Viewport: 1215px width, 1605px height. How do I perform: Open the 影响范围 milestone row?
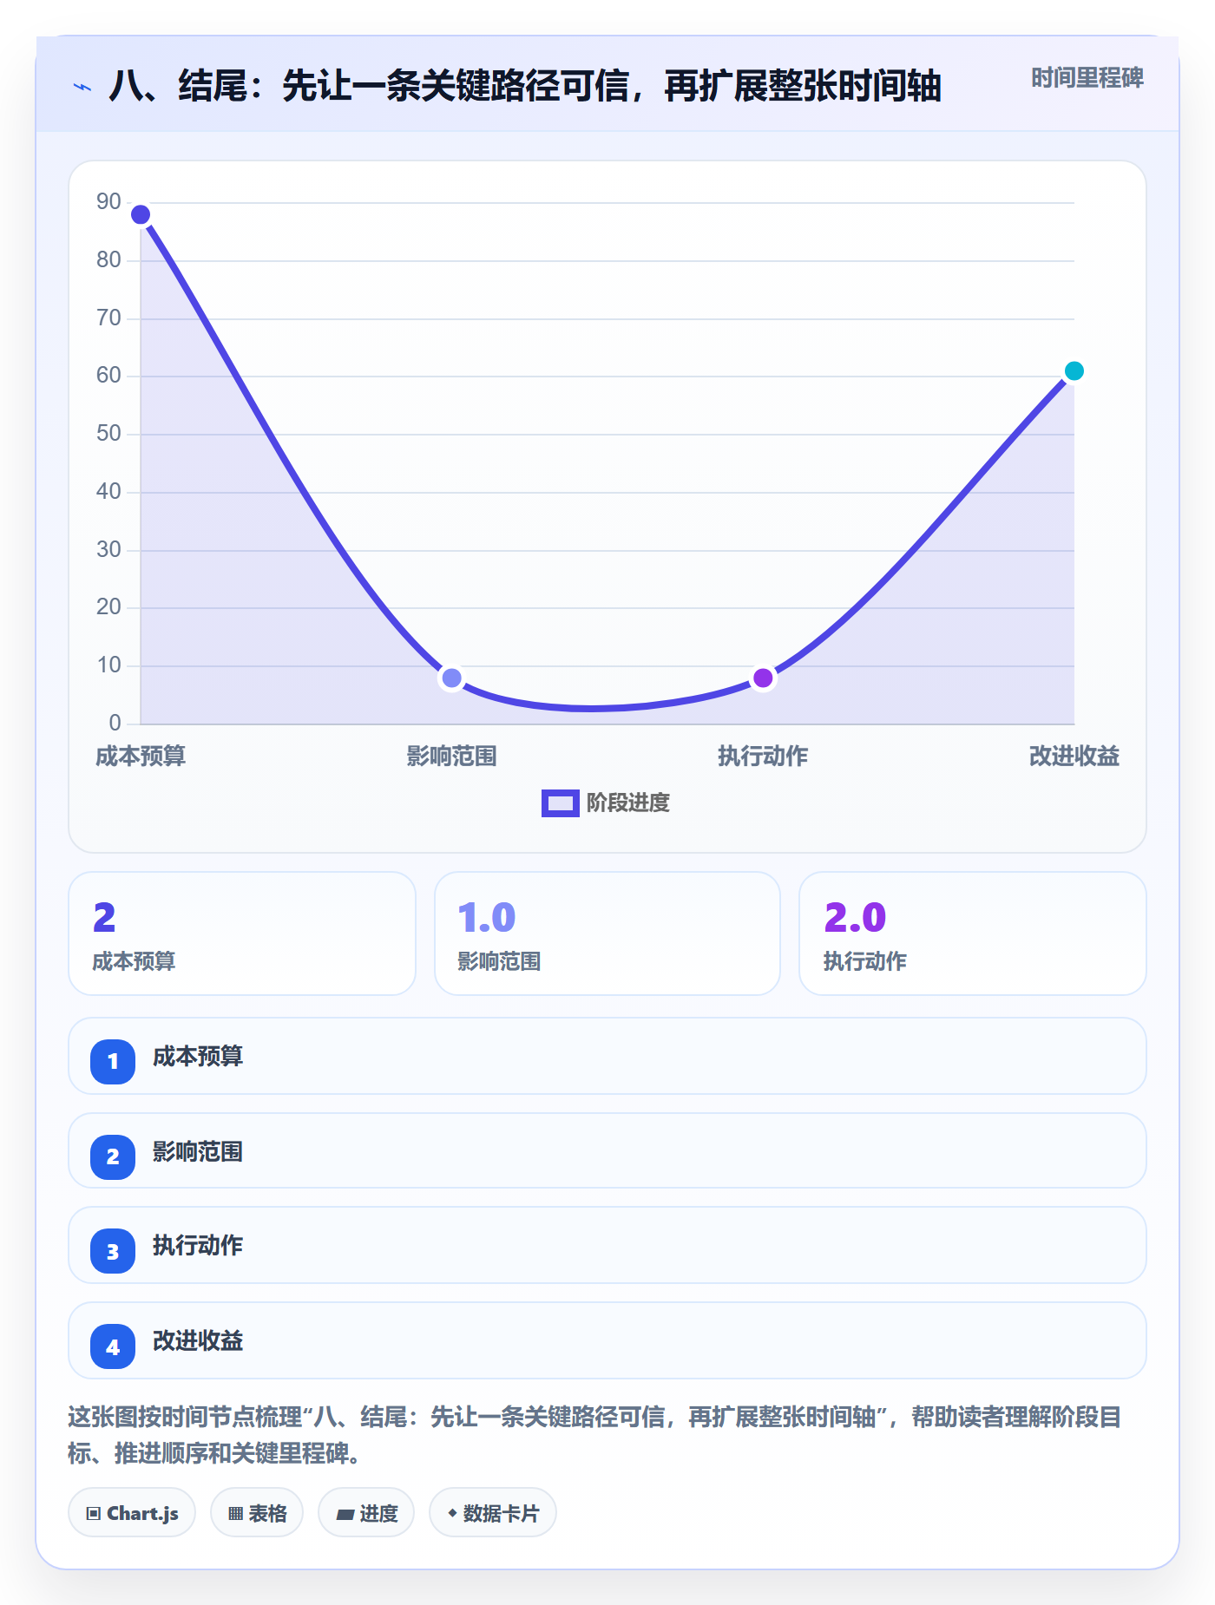tap(607, 1150)
